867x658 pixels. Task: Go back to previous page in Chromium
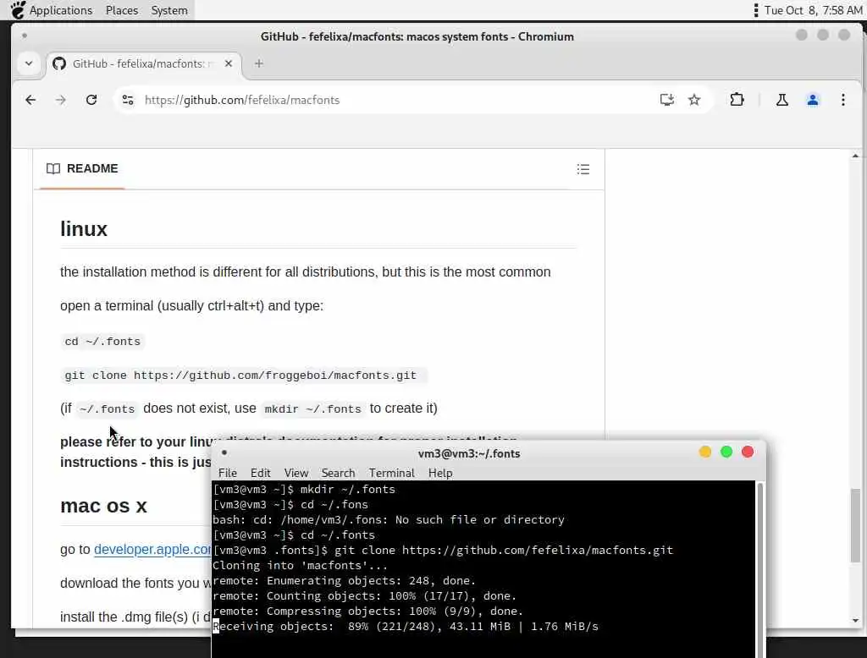30,100
